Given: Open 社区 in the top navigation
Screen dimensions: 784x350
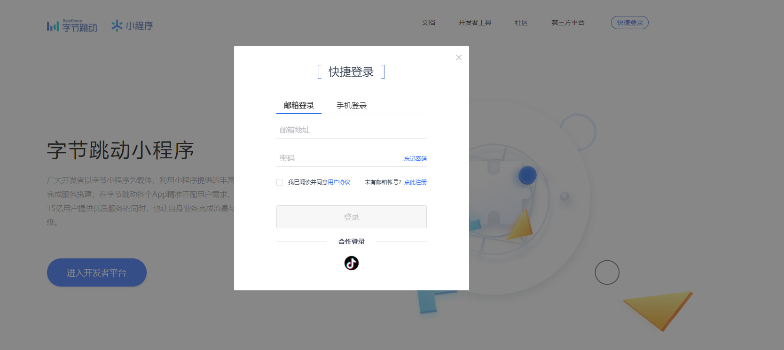Looking at the screenshot, I should (x=521, y=23).
